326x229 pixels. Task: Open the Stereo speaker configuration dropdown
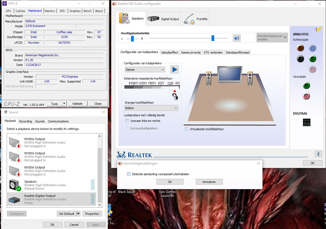[145, 70]
